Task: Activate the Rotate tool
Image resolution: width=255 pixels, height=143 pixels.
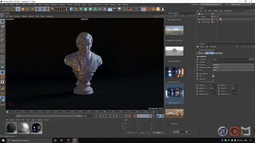Action: pos(27,9)
